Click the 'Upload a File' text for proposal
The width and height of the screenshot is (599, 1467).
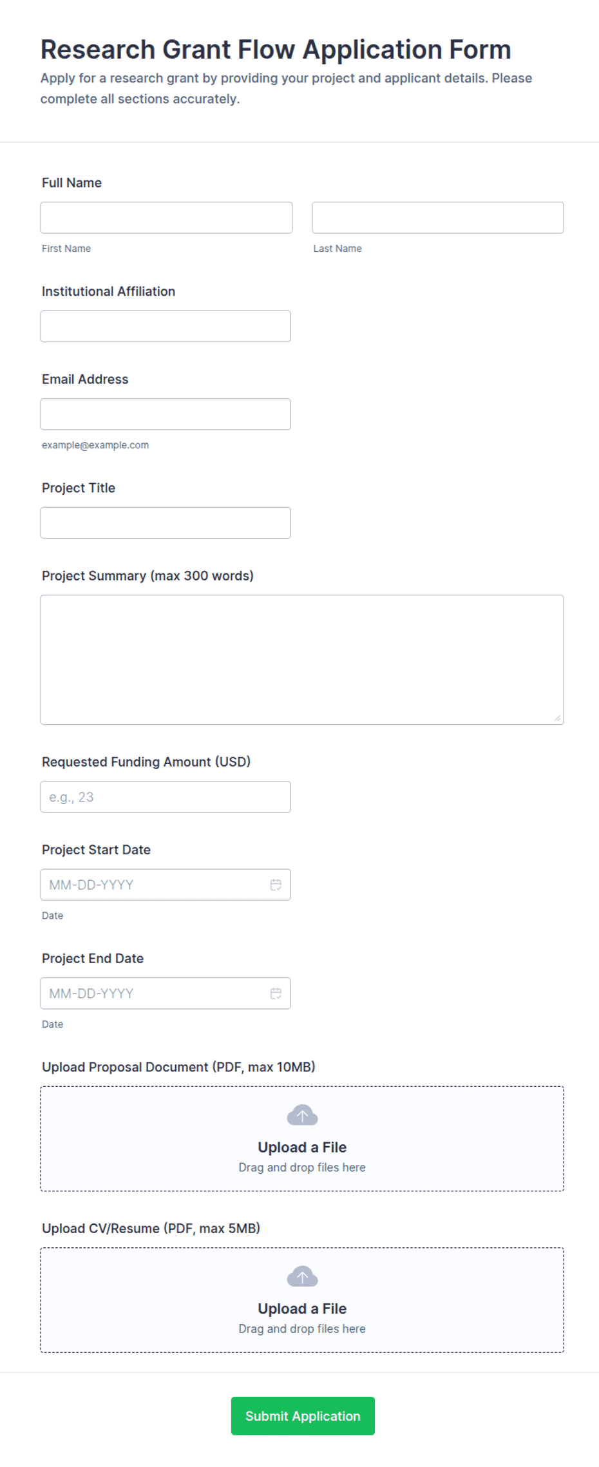pyautogui.click(x=302, y=1147)
